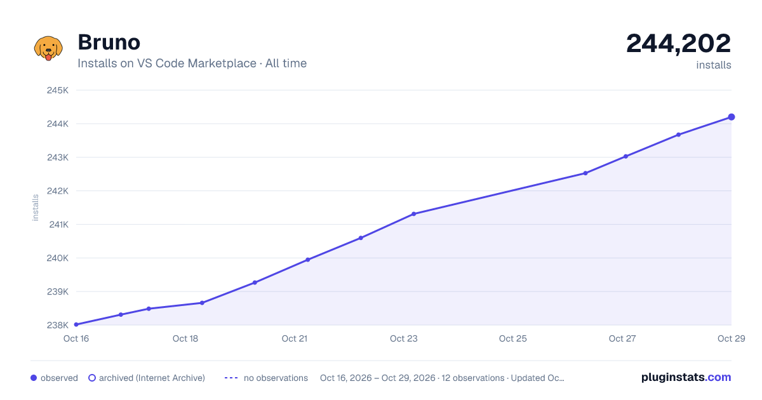
Task: Click the Oct 29 x-axis label
Action: point(731,338)
